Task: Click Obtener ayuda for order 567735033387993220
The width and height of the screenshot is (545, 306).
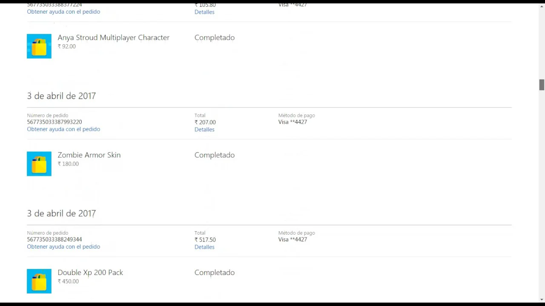Action: click(x=63, y=129)
